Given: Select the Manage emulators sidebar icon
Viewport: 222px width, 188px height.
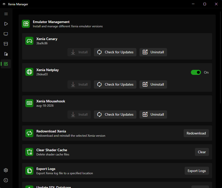Looking at the screenshot, I should coord(6,64).
